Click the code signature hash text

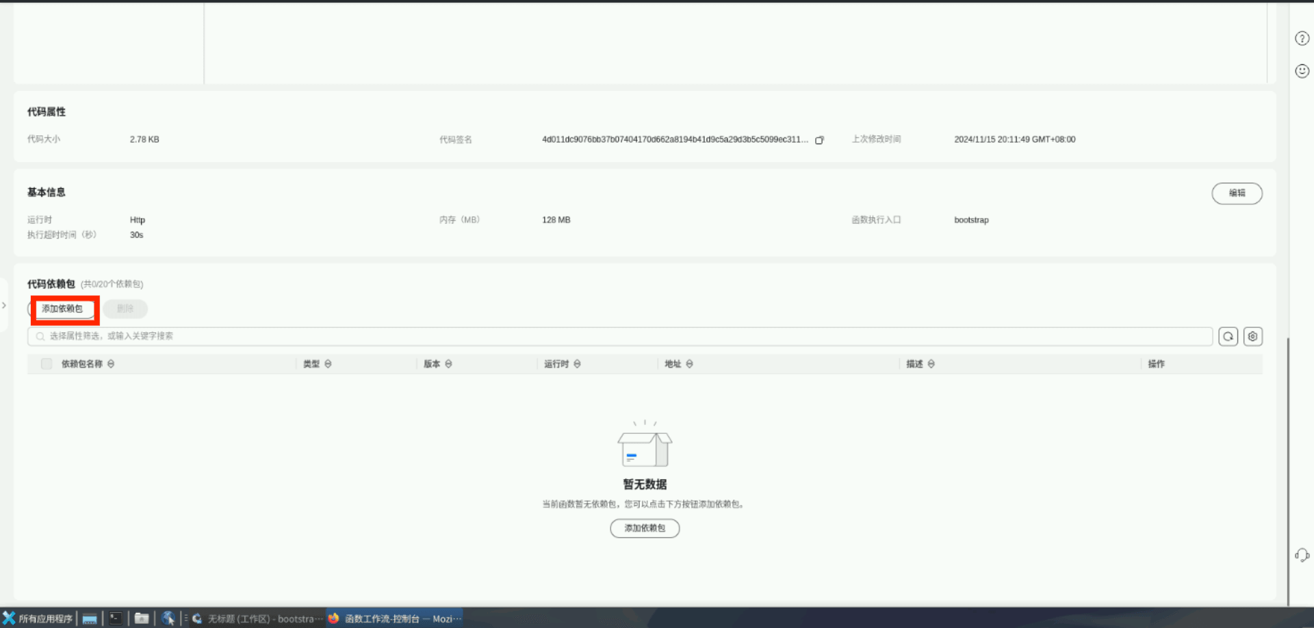point(675,139)
